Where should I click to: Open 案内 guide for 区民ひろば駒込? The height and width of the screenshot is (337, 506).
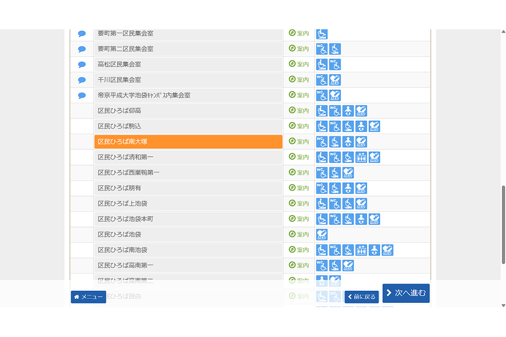click(299, 126)
